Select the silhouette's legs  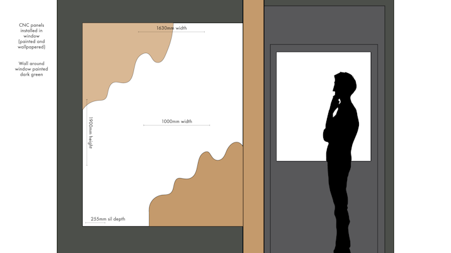341,212
